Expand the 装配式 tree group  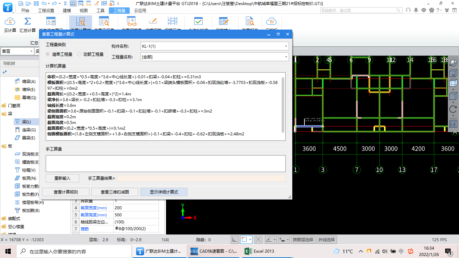pos(4,219)
